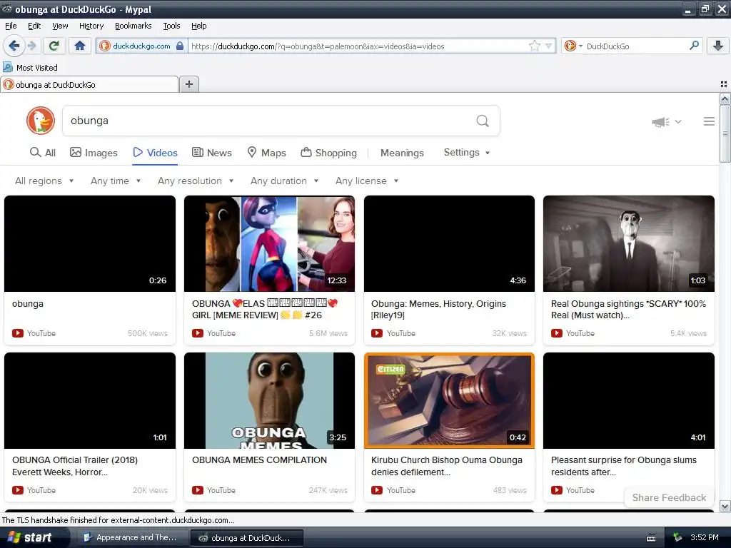731x548 pixels.
Task: Switch to the Maps tab
Action: 266,153
